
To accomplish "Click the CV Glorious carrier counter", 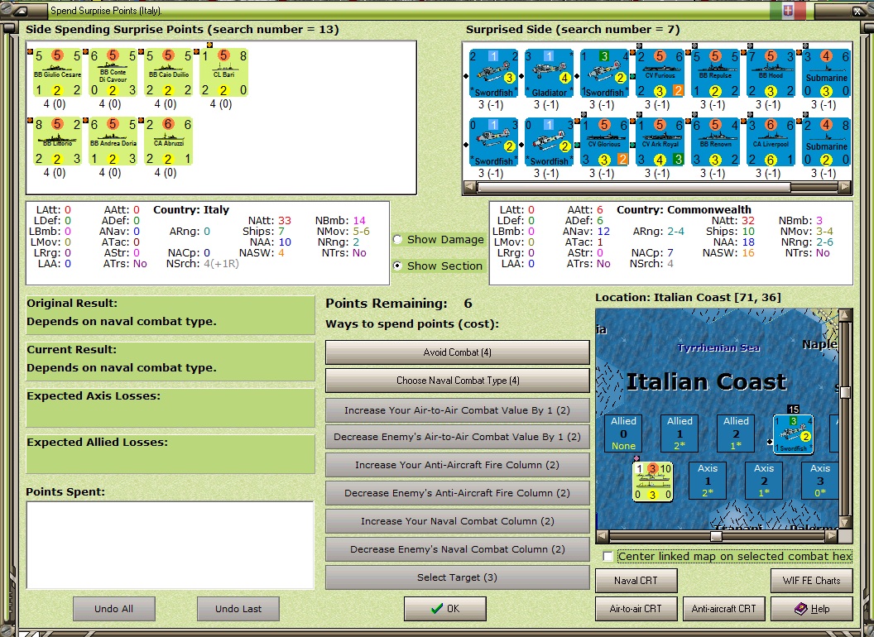I will pyautogui.click(x=604, y=141).
